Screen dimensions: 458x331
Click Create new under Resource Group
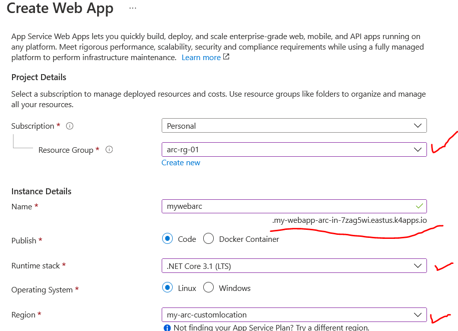[181, 163]
